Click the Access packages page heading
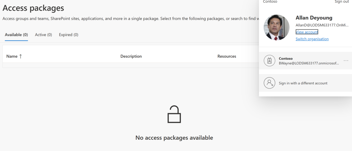The height and width of the screenshot is (151, 352). tap(33, 8)
